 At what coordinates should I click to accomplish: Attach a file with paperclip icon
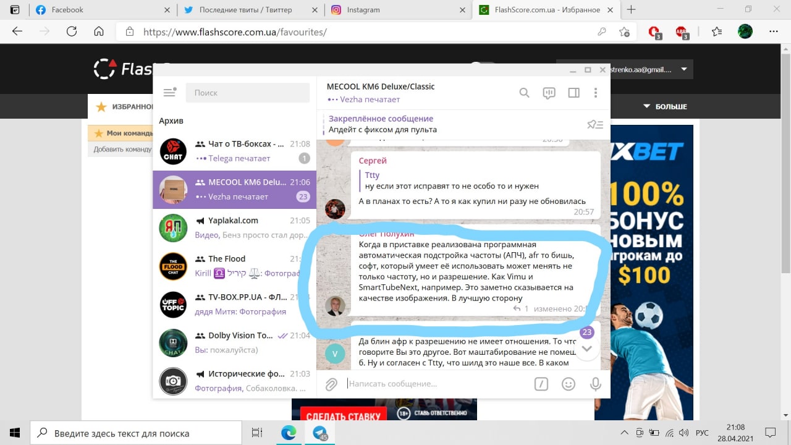[331, 384]
